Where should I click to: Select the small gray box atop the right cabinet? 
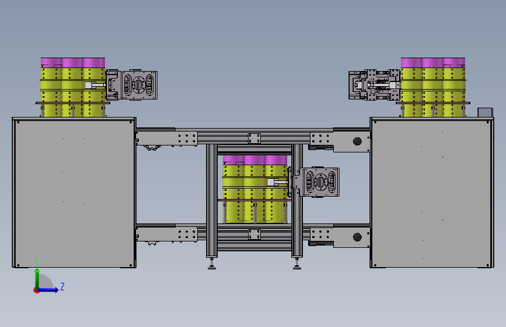(x=486, y=113)
